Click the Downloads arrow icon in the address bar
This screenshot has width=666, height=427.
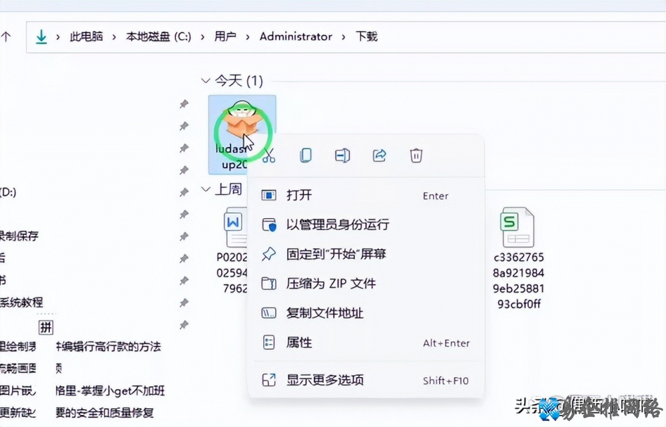click(x=41, y=37)
